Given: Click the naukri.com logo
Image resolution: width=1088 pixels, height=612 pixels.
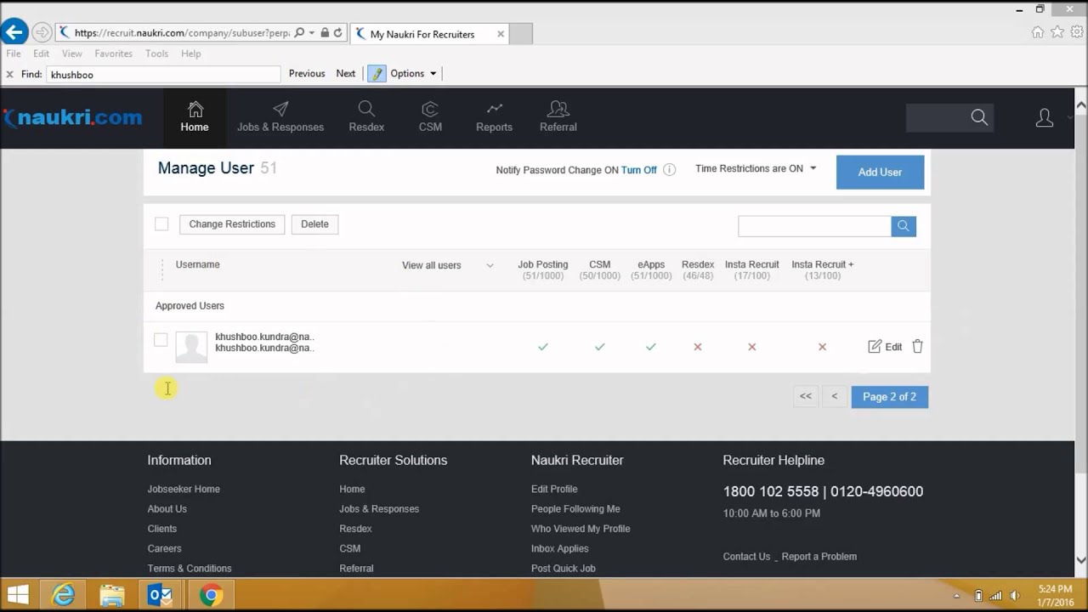Looking at the screenshot, I should [72, 117].
